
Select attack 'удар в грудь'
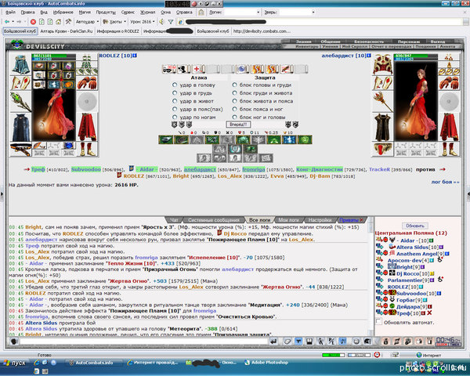click(x=175, y=93)
